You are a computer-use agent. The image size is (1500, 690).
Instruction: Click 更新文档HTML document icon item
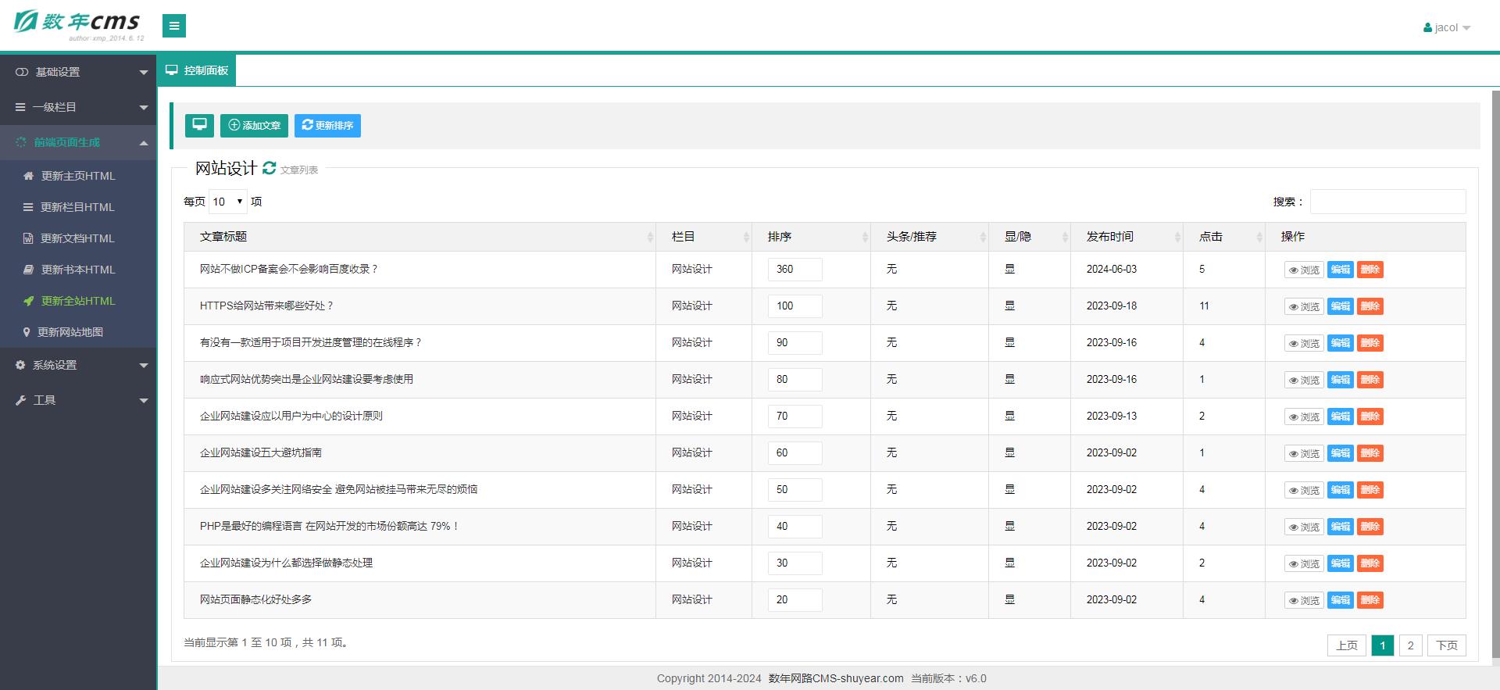77,238
